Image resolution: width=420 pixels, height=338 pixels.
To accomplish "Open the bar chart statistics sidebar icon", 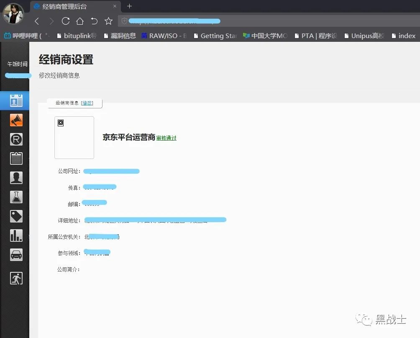I will (x=16, y=236).
